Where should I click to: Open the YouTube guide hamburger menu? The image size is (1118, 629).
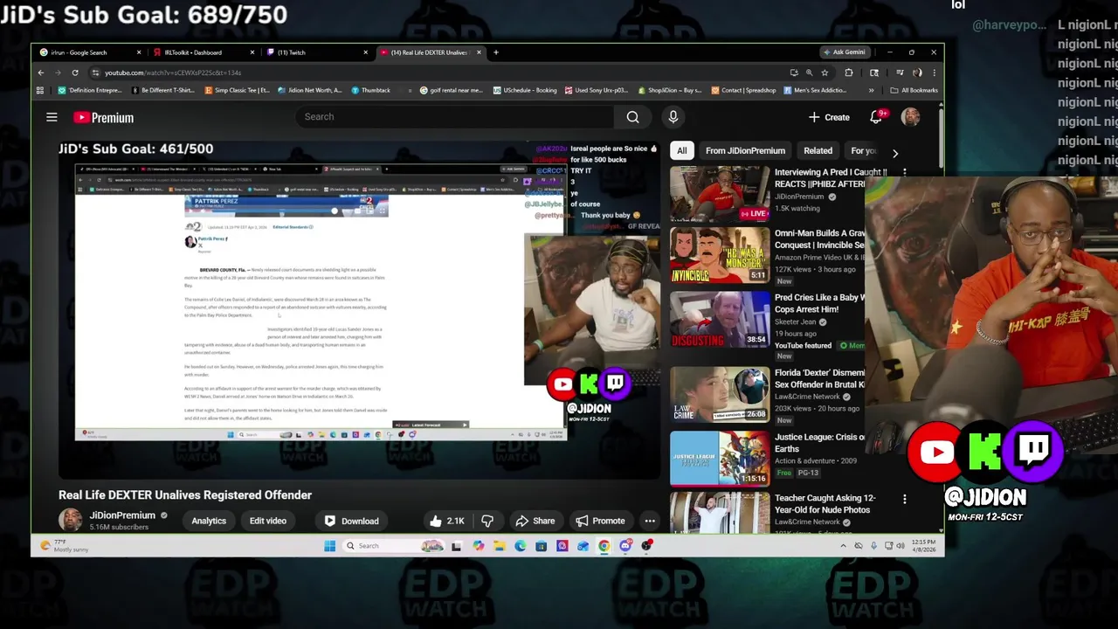[52, 117]
